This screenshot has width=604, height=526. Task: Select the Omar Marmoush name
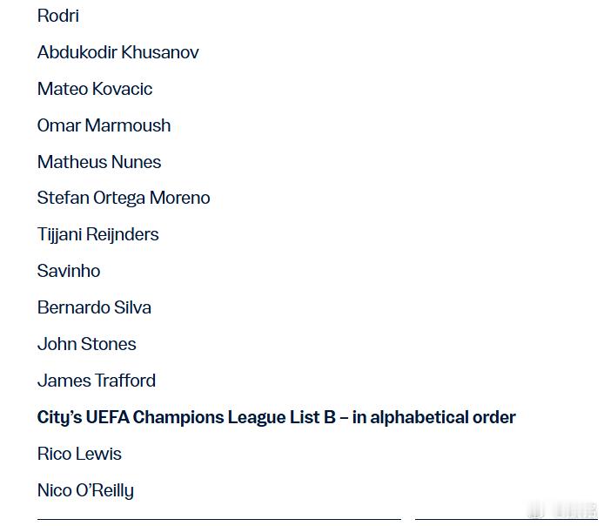click(104, 125)
